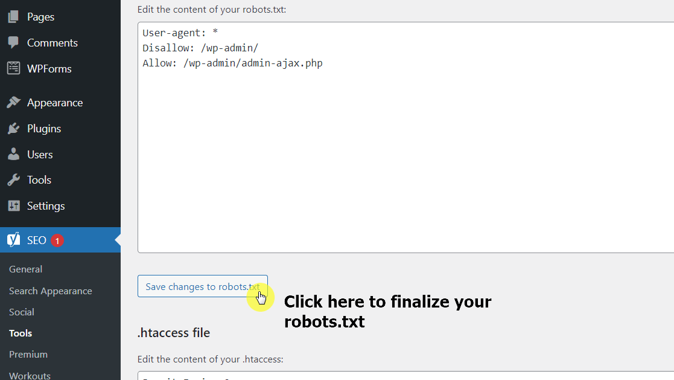
Task: Click Save changes to robots.txt
Action: pos(203,286)
